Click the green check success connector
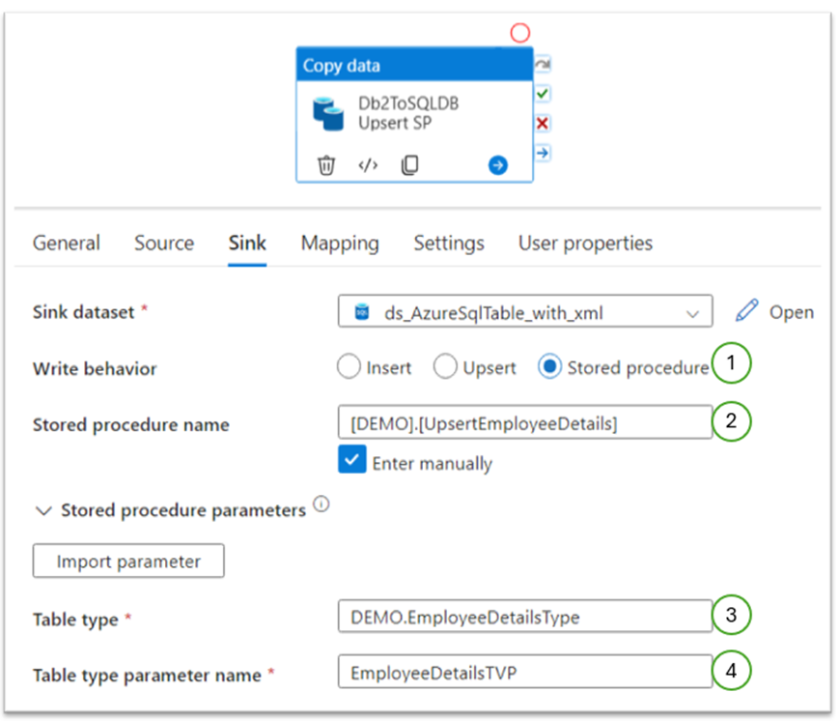The image size is (839, 721). pos(543,94)
